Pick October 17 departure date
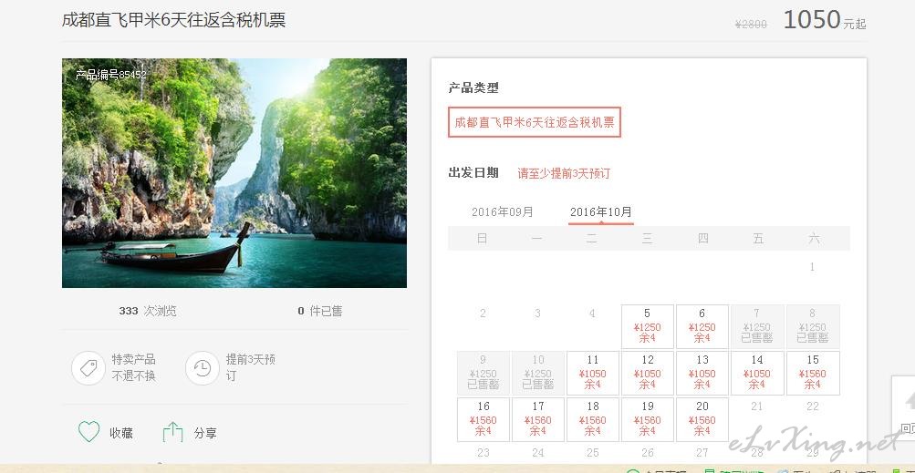The width and height of the screenshot is (915, 473). 538,419
